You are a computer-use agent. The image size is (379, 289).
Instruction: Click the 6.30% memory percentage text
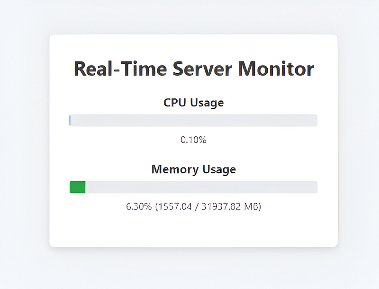[x=139, y=207]
